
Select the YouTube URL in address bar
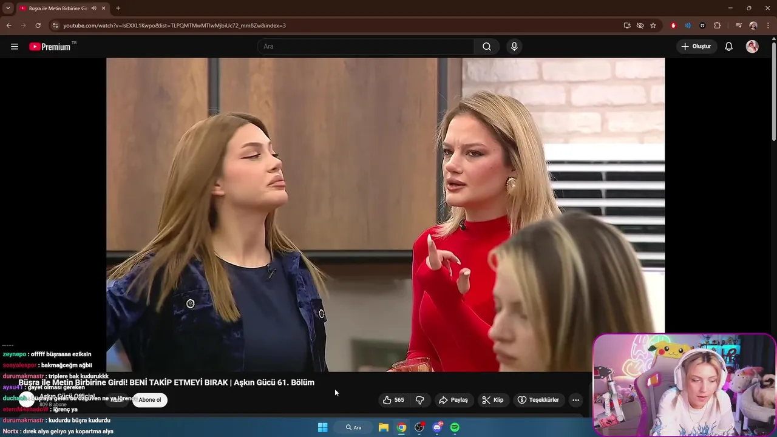point(174,25)
